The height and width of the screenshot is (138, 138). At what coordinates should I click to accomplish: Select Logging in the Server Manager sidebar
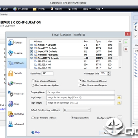[17, 53]
